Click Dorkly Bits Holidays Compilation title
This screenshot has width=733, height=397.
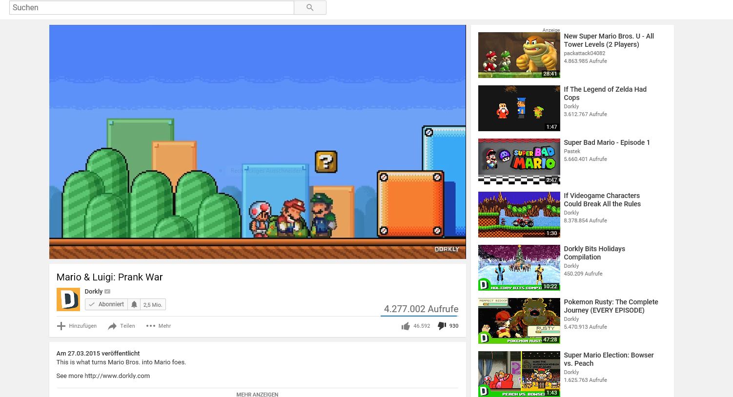click(x=594, y=253)
